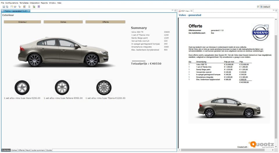Open the Templates menu
Viewport: 279px width, 153px height.
24,3
